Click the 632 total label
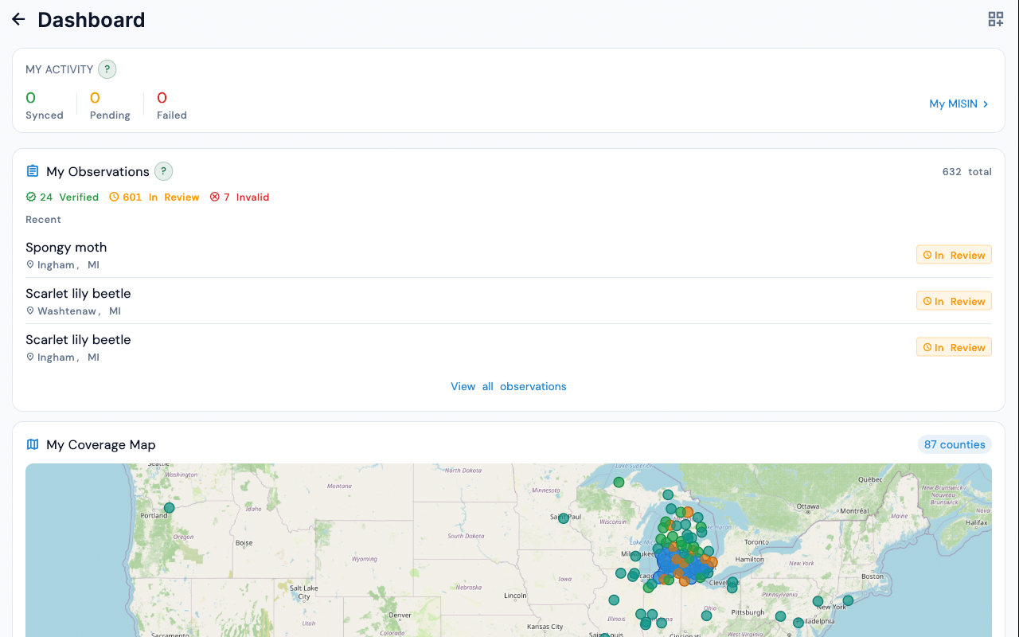Screen dimensions: 1019x637 coord(966,171)
